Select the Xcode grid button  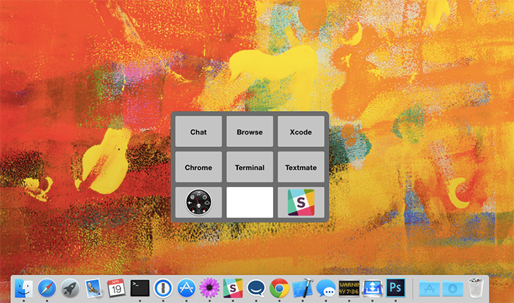pyautogui.click(x=301, y=132)
